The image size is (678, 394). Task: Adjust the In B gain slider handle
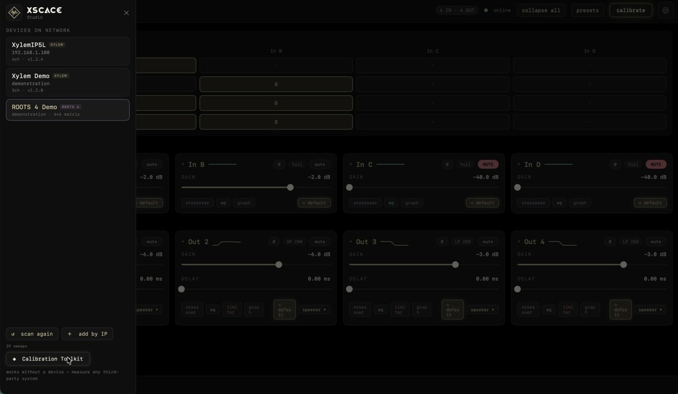[290, 187]
